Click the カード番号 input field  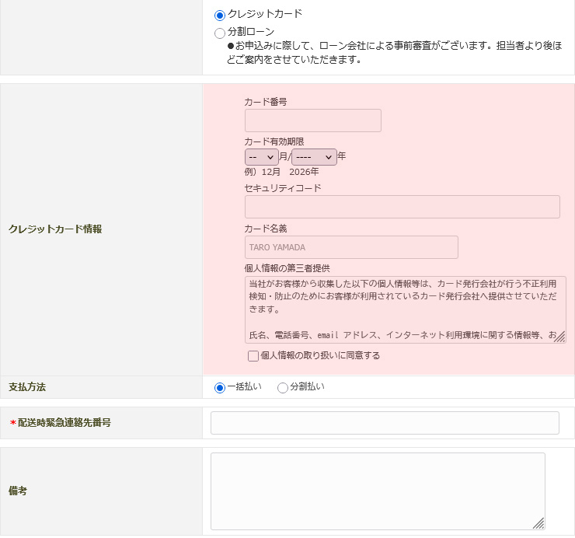(313, 121)
